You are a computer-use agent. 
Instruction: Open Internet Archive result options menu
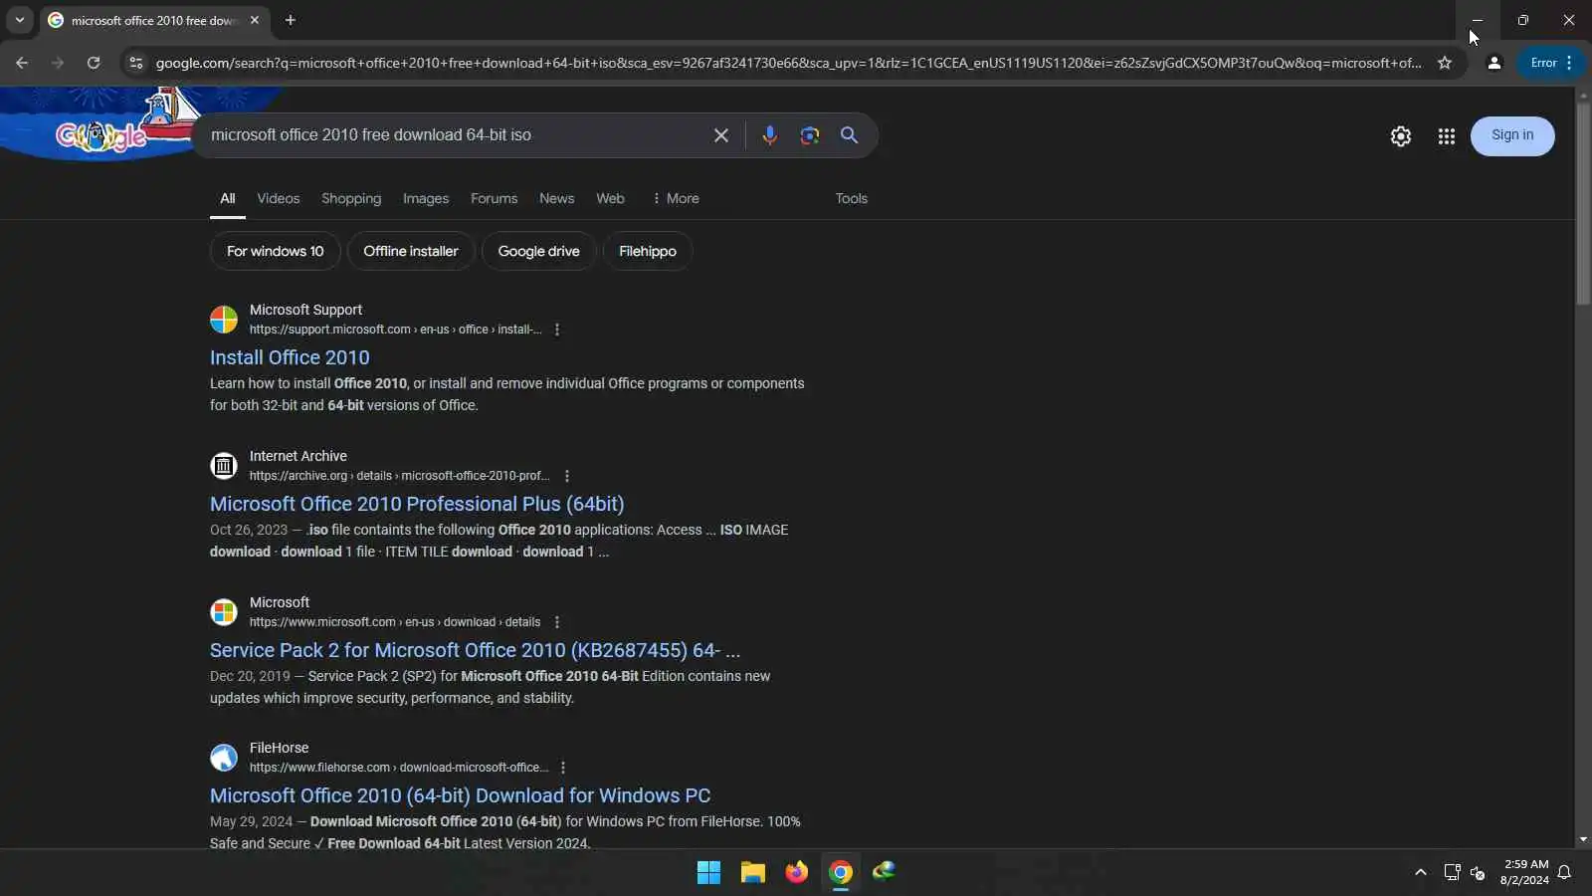[x=567, y=476]
